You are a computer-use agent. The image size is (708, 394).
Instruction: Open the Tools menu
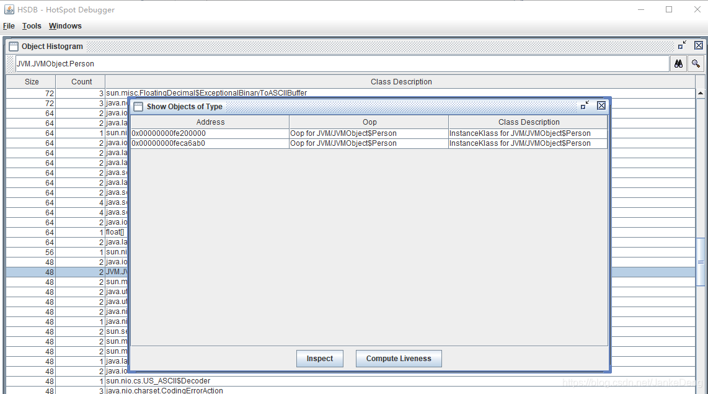tap(32, 26)
